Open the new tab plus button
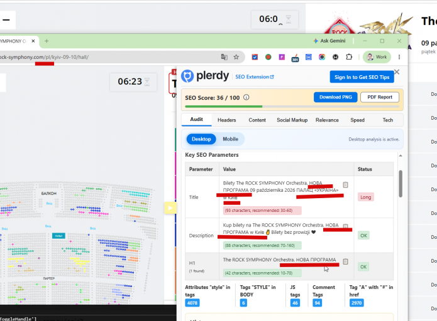The height and width of the screenshot is (321, 437). (x=47, y=41)
